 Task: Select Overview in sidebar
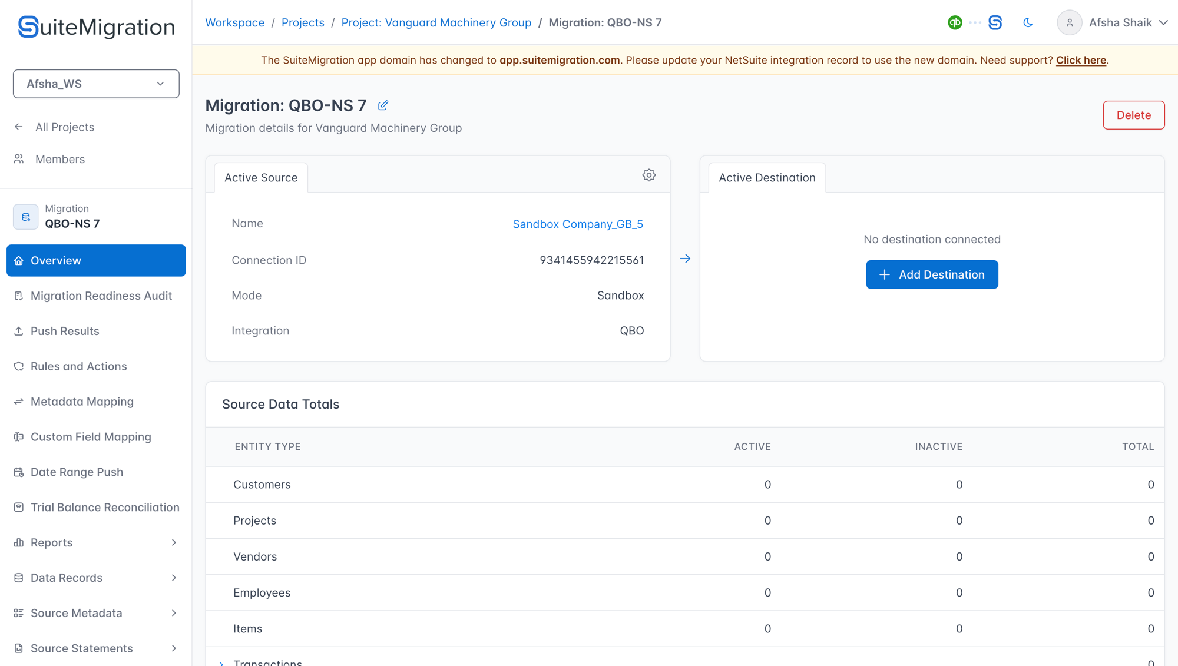pos(96,260)
